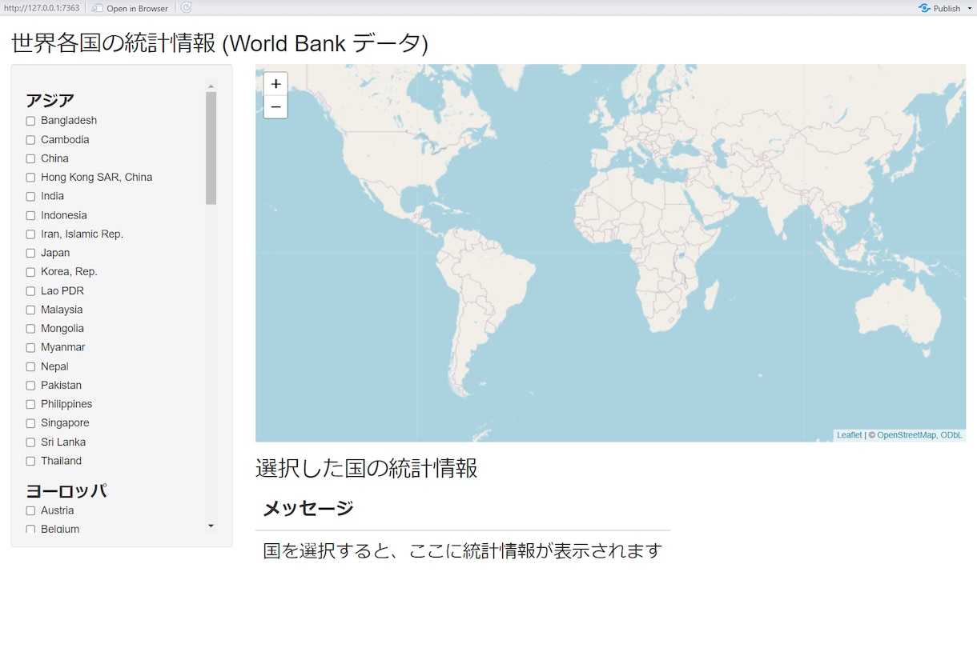Click the URL http://127.0.0.1:7363
Image resolution: width=977 pixels, height=652 pixels.
coord(42,8)
